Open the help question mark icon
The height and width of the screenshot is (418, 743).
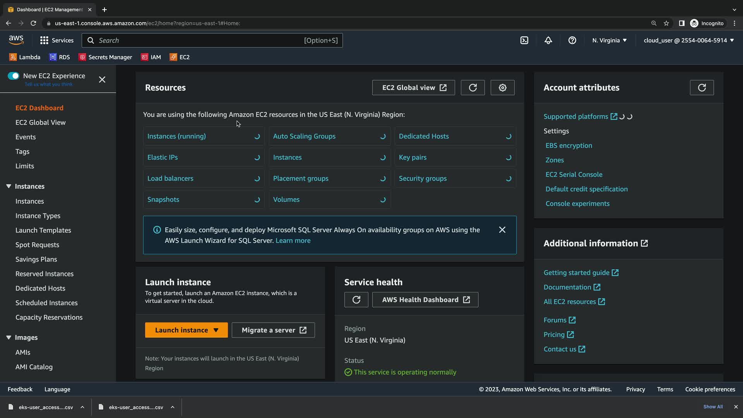572,40
